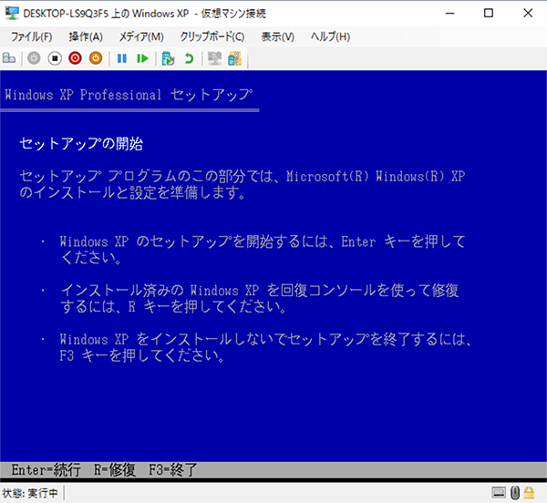Viewport: 547px width, 503px height.
Task: Save VM state with the orange power icon
Action: (x=96, y=58)
